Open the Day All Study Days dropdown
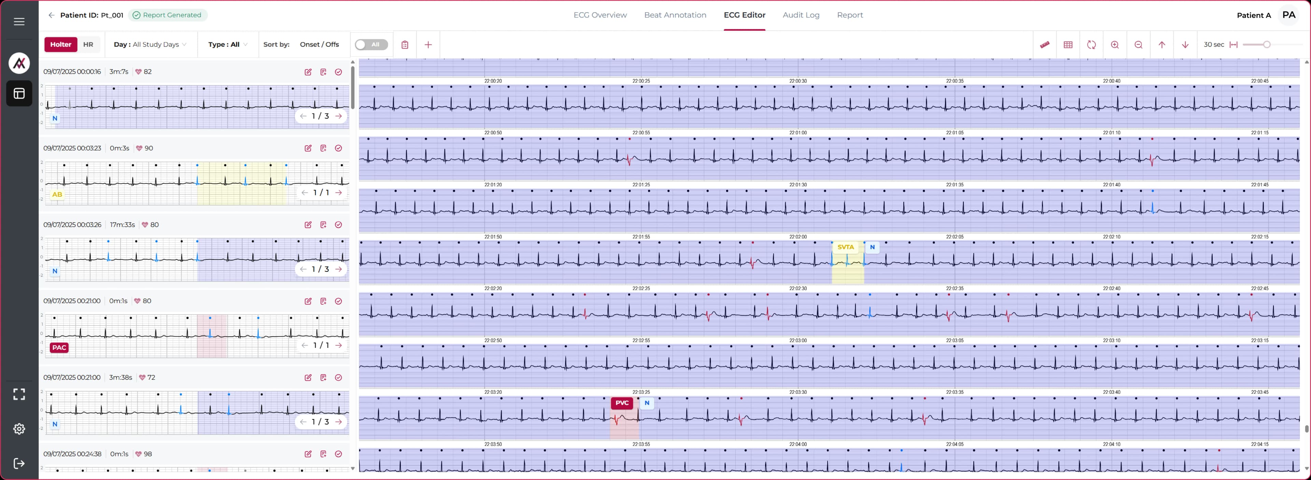 [x=150, y=44]
